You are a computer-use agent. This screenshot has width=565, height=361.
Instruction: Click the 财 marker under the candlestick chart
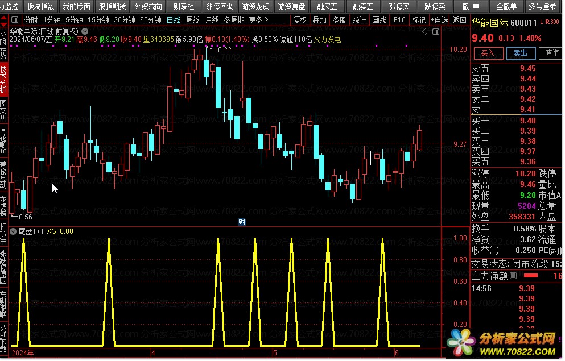(242, 222)
